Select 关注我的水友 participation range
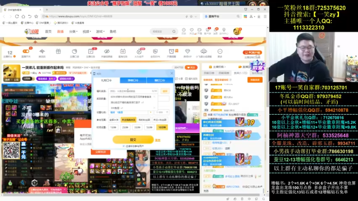The image size is (358, 201). [128, 120]
